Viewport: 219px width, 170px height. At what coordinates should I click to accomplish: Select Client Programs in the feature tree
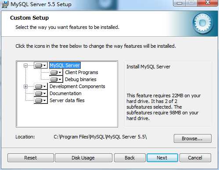(x=82, y=72)
